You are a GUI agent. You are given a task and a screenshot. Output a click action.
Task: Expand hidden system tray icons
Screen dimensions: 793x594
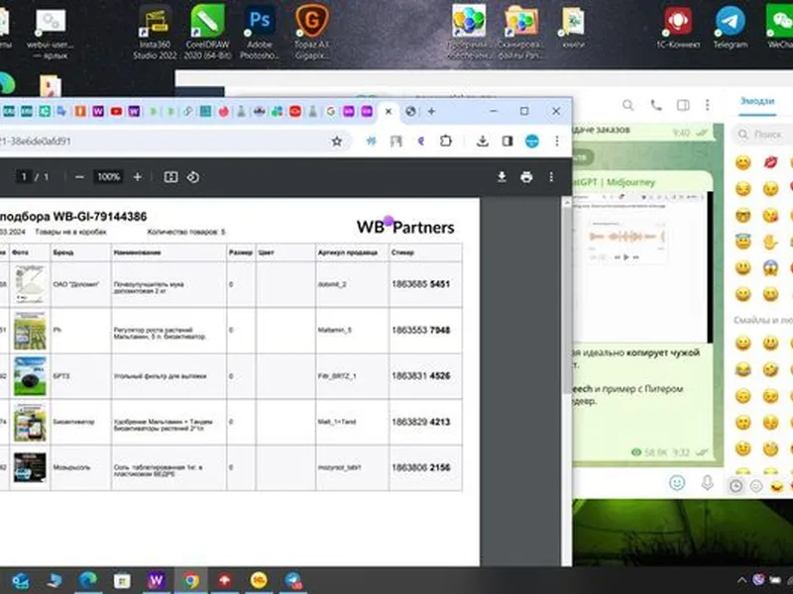[740, 580]
